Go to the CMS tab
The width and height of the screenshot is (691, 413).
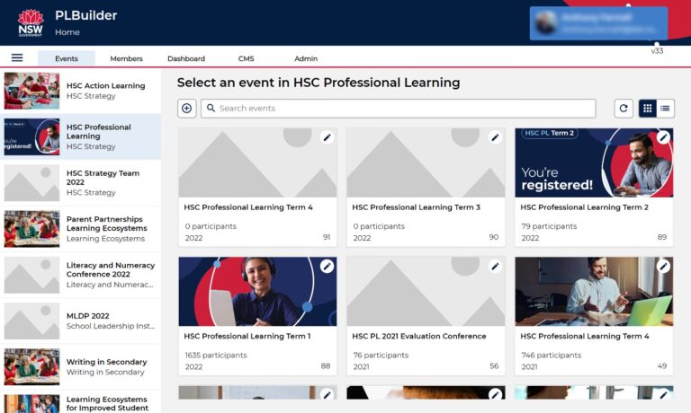tap(246, 58)
